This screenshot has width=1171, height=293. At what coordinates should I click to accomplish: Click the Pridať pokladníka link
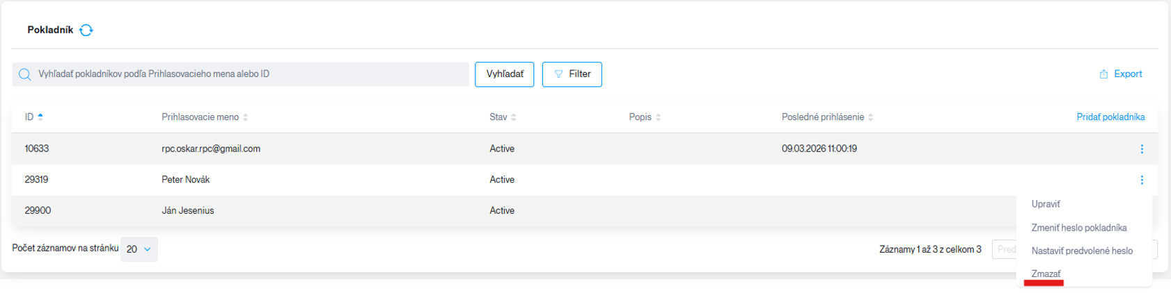pos(1110,117)
